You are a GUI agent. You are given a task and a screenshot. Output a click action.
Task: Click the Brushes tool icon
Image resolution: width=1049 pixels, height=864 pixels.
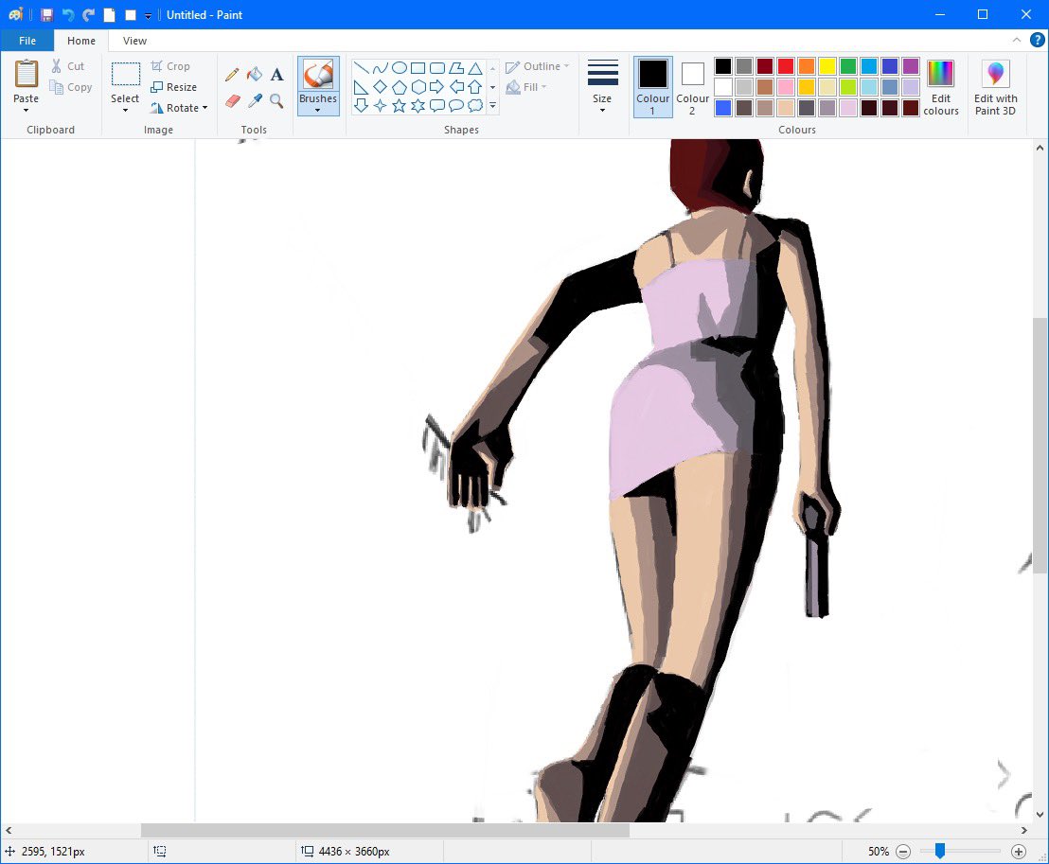(318, 74)
